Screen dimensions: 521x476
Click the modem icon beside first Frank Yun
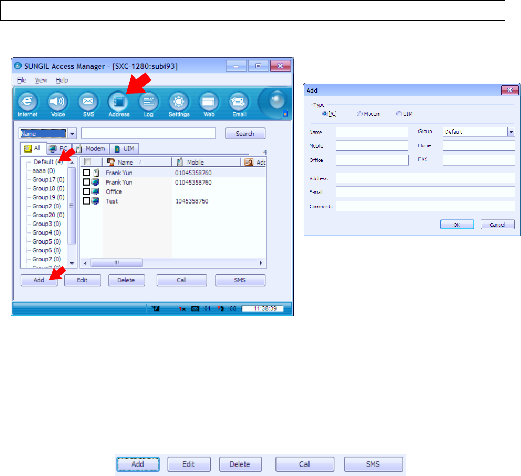[x=96, y=173]
